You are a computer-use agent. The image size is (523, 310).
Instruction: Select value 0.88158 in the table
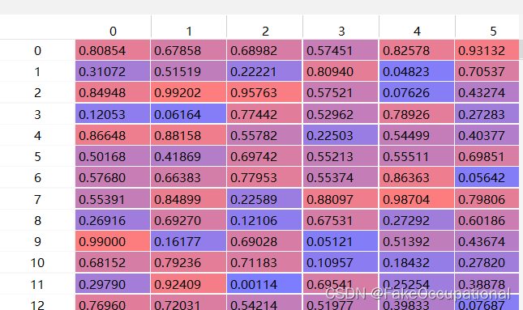click(188, 135)
